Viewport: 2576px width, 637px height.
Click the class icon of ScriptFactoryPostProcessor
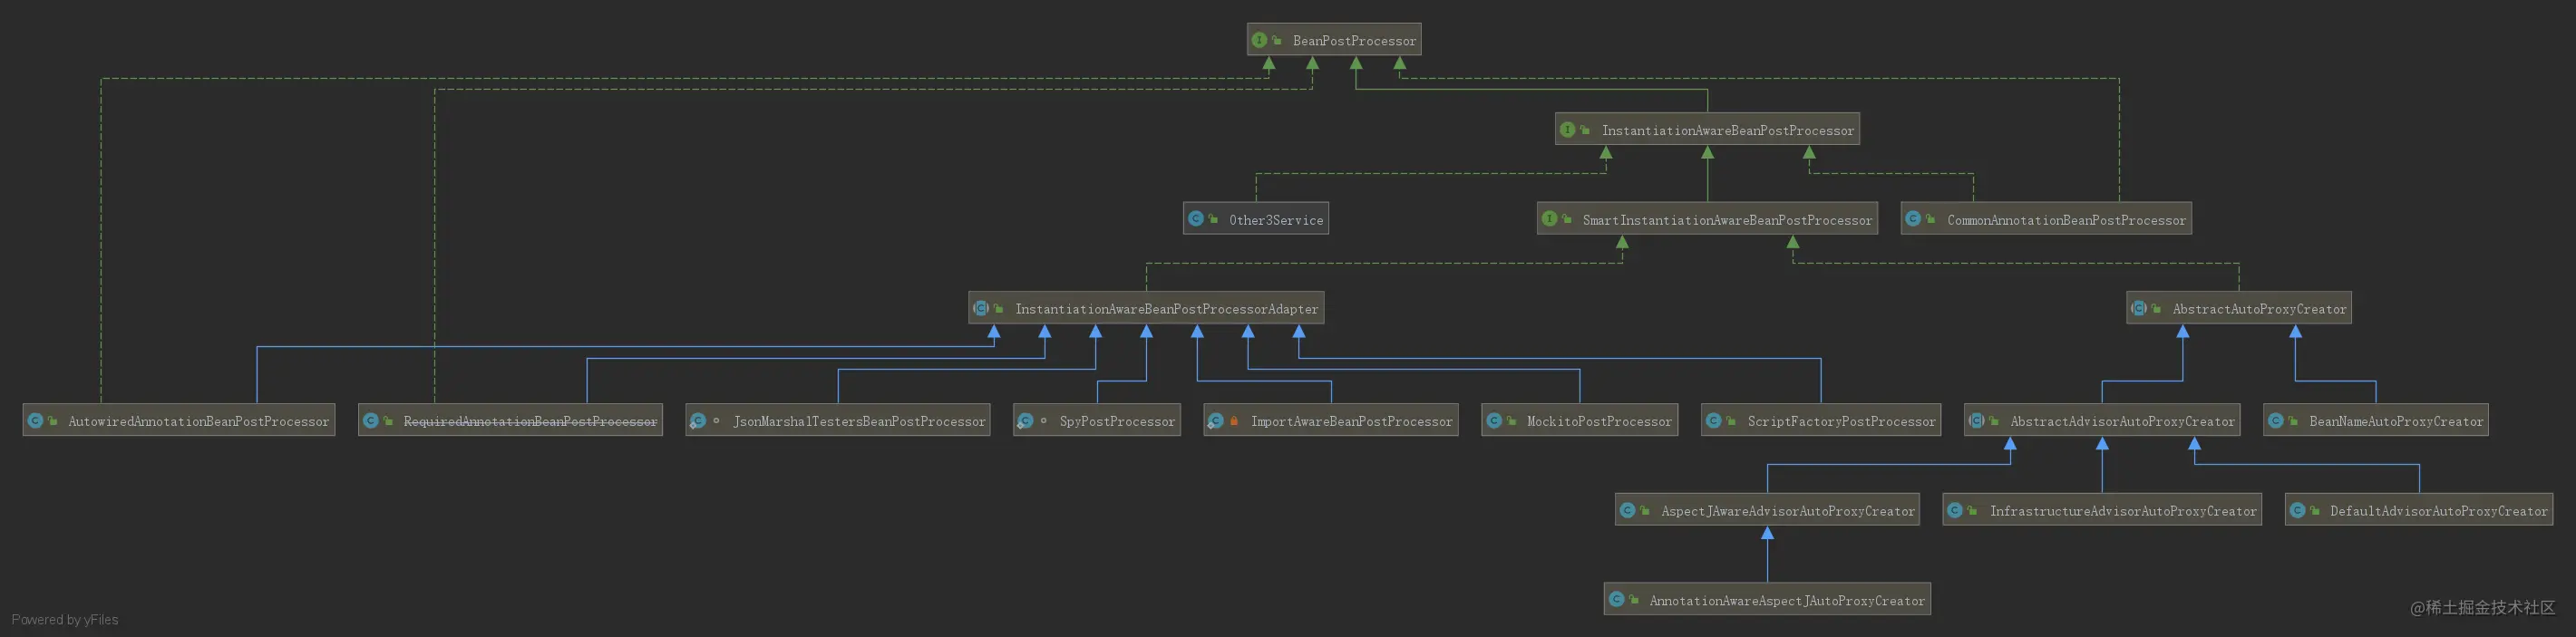(x=1714, y=420)
